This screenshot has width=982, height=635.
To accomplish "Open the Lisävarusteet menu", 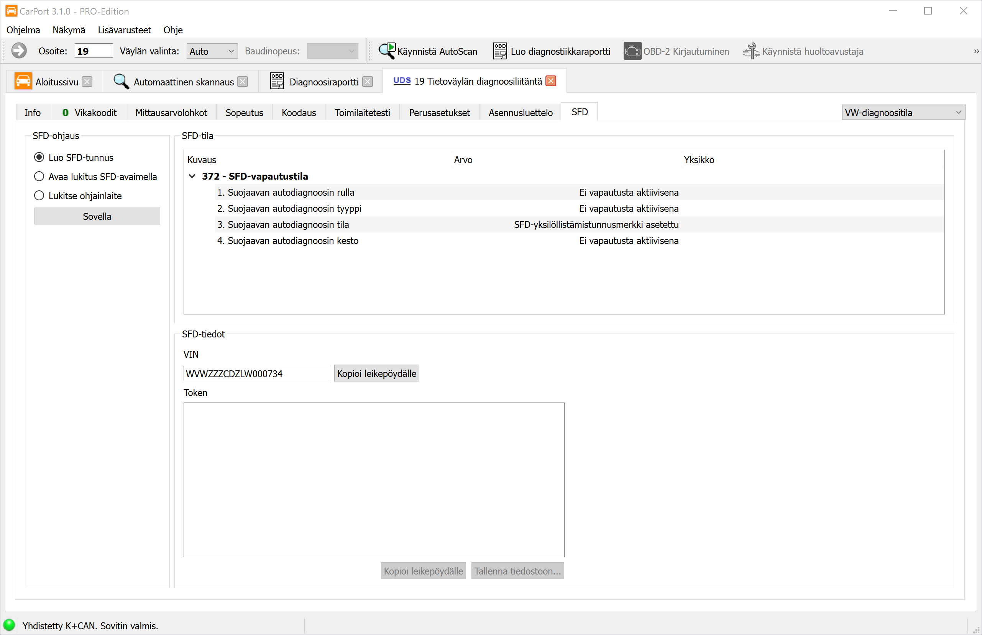I will pyautogui.click(x=124, y=30).
